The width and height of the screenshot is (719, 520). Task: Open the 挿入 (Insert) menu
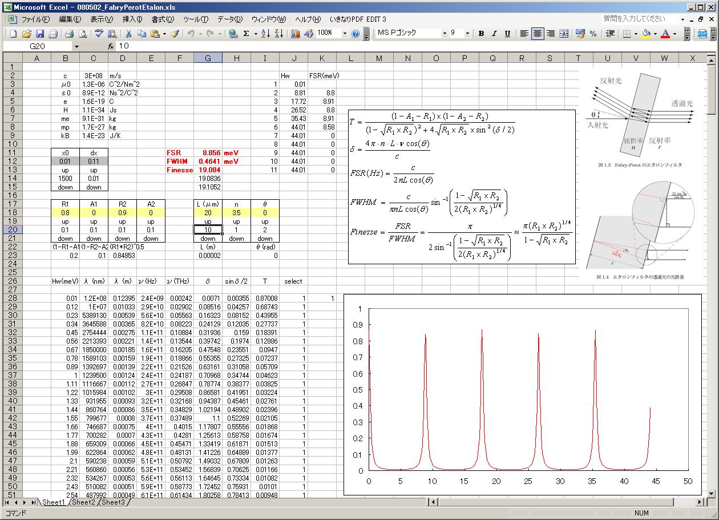133,19
